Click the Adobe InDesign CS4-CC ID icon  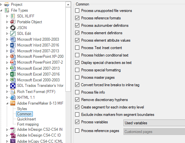coord(13,135)
